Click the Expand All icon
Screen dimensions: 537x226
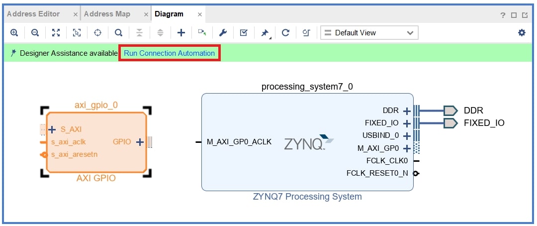(x=160, y=32)
